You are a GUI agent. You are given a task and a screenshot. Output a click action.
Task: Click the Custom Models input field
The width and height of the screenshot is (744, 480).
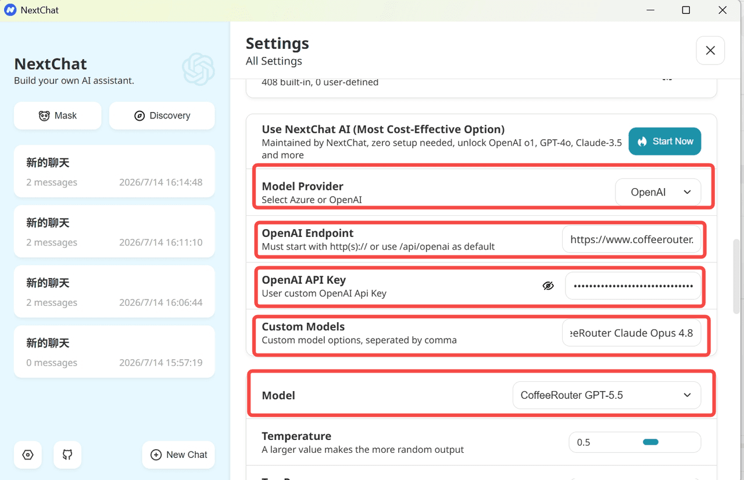click(x=632, y=333)
